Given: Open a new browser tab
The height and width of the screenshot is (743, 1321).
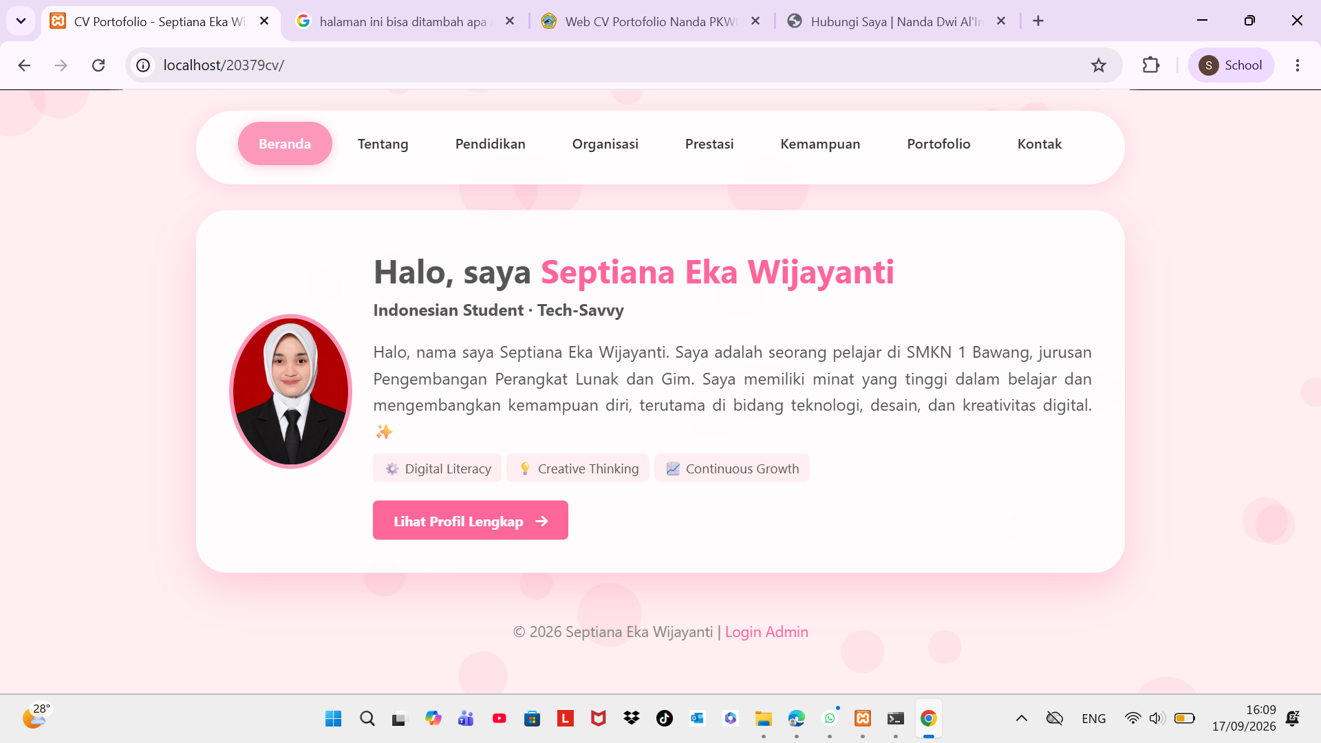Looking at the screenshot, I should tap(1038, 21).
